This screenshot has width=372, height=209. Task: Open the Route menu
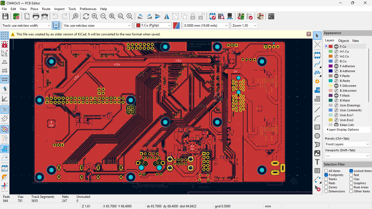point(46,9)
